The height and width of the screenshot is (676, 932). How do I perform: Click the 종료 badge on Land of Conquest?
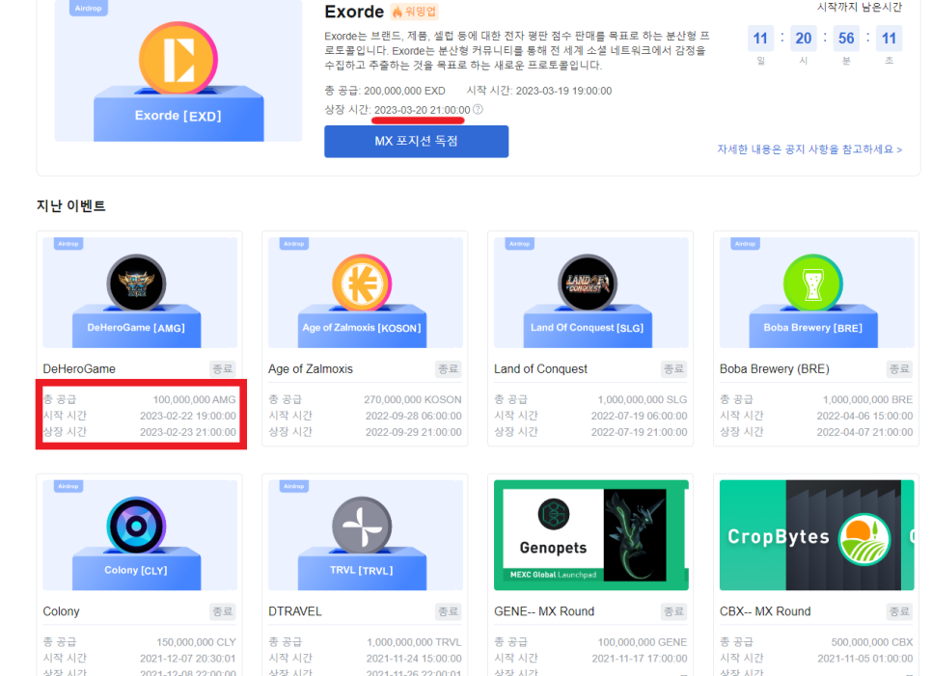[674, 369]
